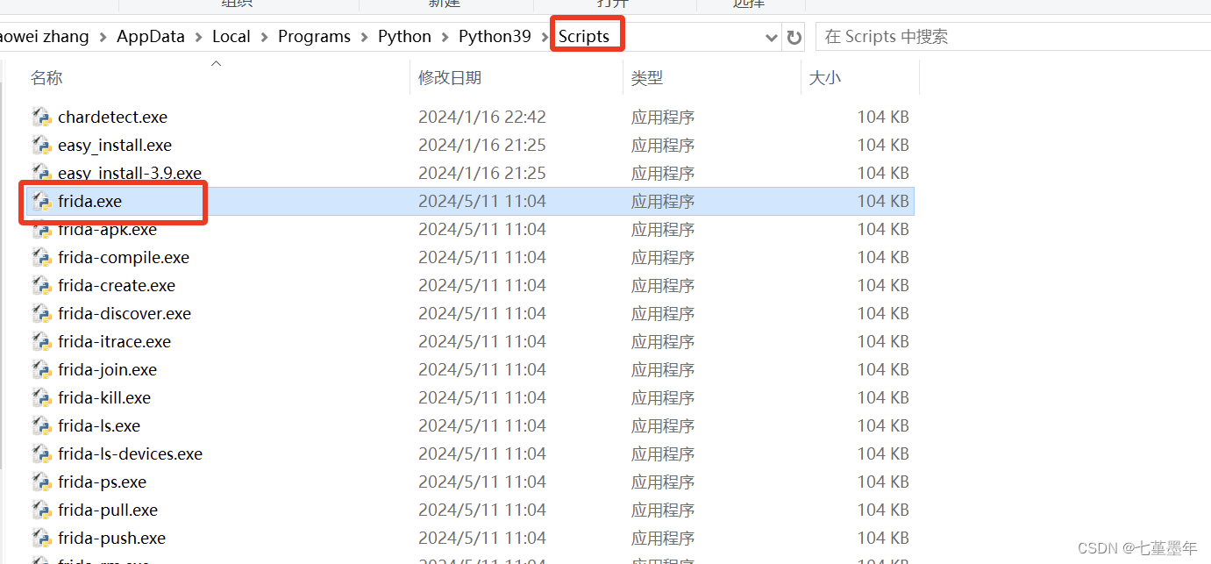This screenshot has width=1211, height=564.
Task: Click the frida-create.exe file icon
Action: tap(41, 285)
